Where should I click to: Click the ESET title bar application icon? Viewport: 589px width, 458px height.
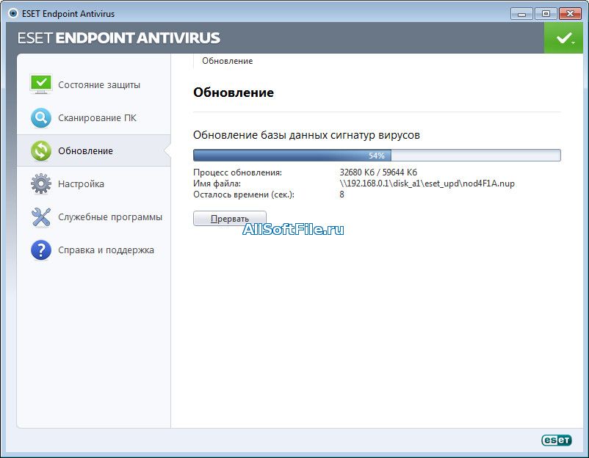pyautogui.click(x=13, y=13)
